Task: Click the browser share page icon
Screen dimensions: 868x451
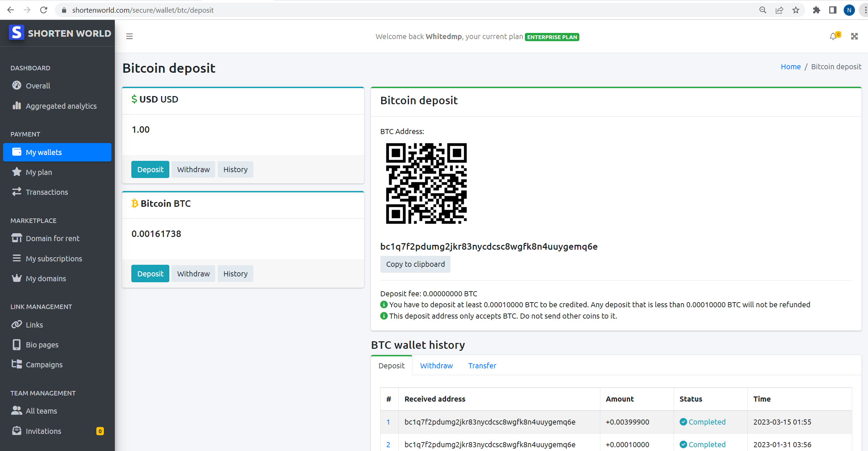Action: pos(779,10)
